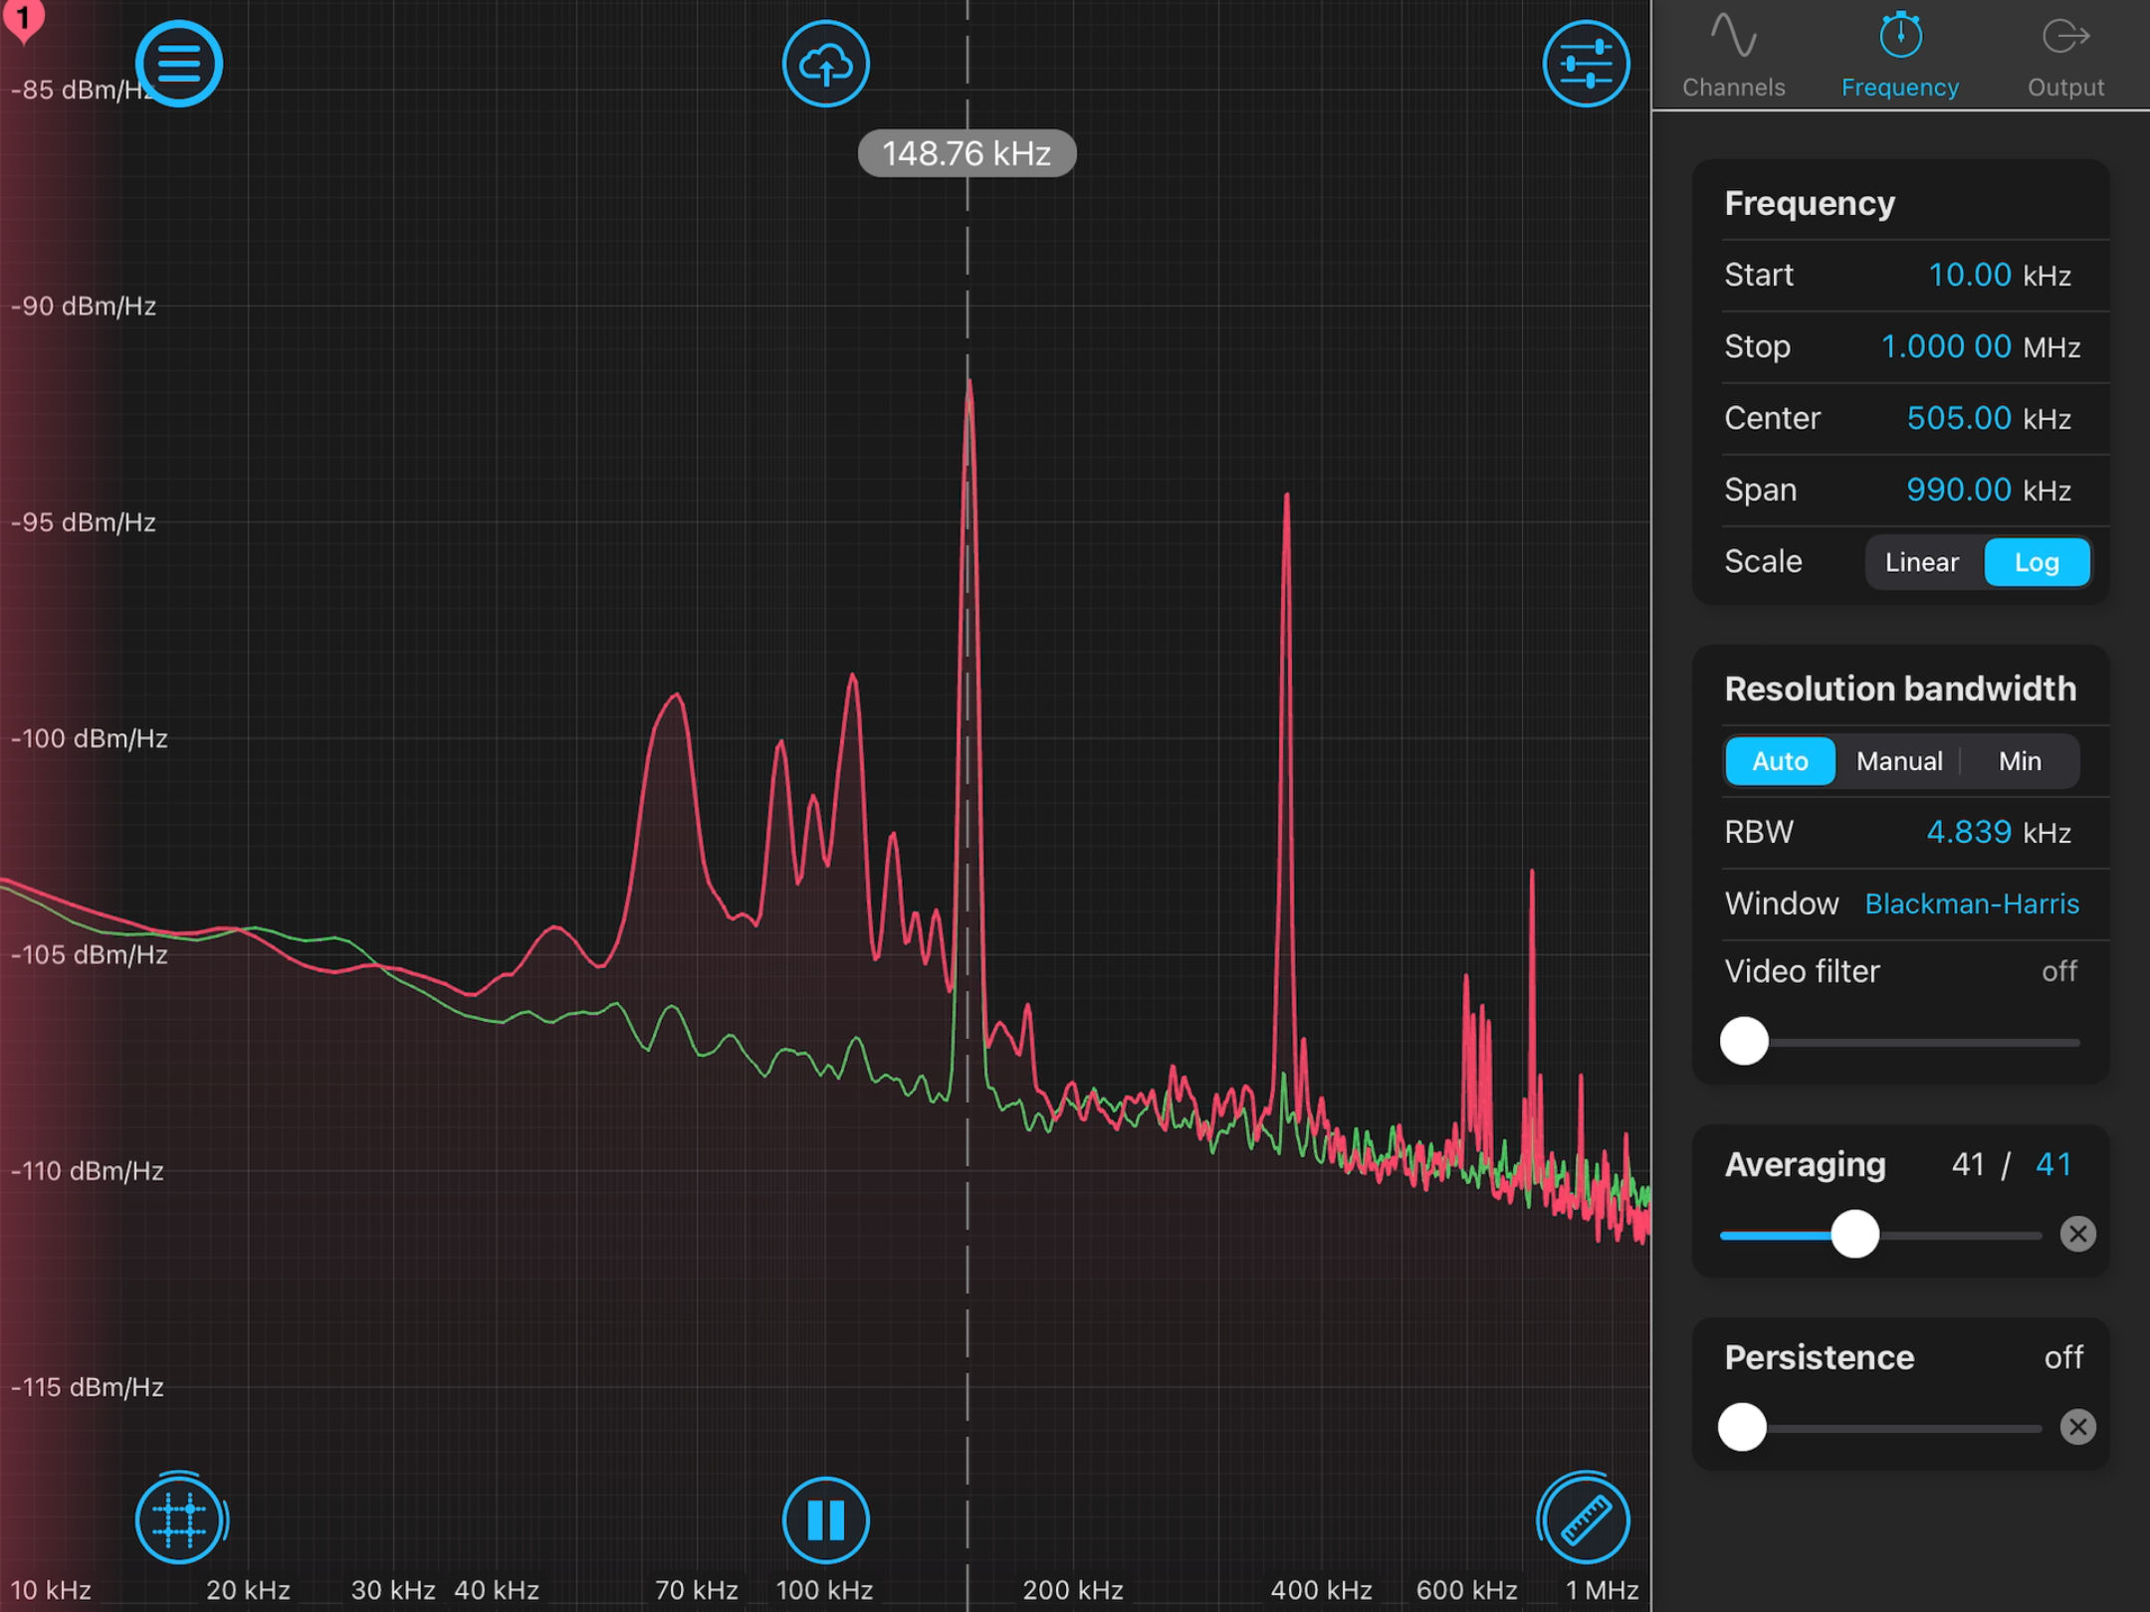Edit the Start frequency value
Viewport: 2150px width, 1612px height.
point(1970,275)
